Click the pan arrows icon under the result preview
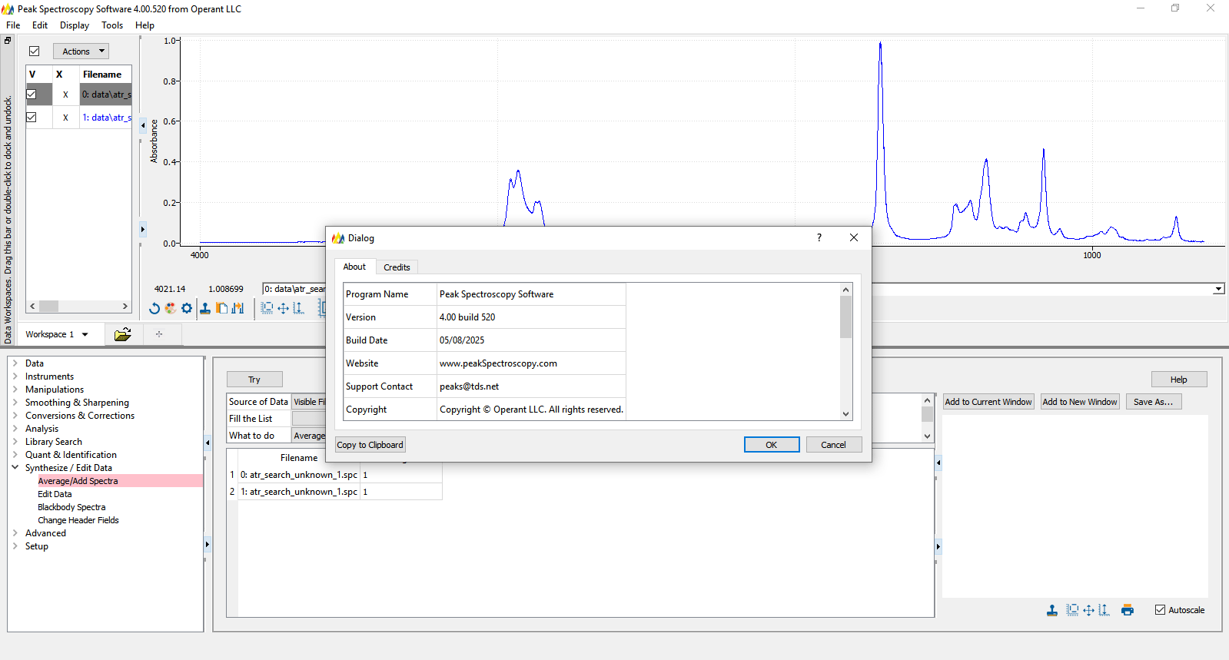This screenshot has height=660, width=1229. (1088, 610)
